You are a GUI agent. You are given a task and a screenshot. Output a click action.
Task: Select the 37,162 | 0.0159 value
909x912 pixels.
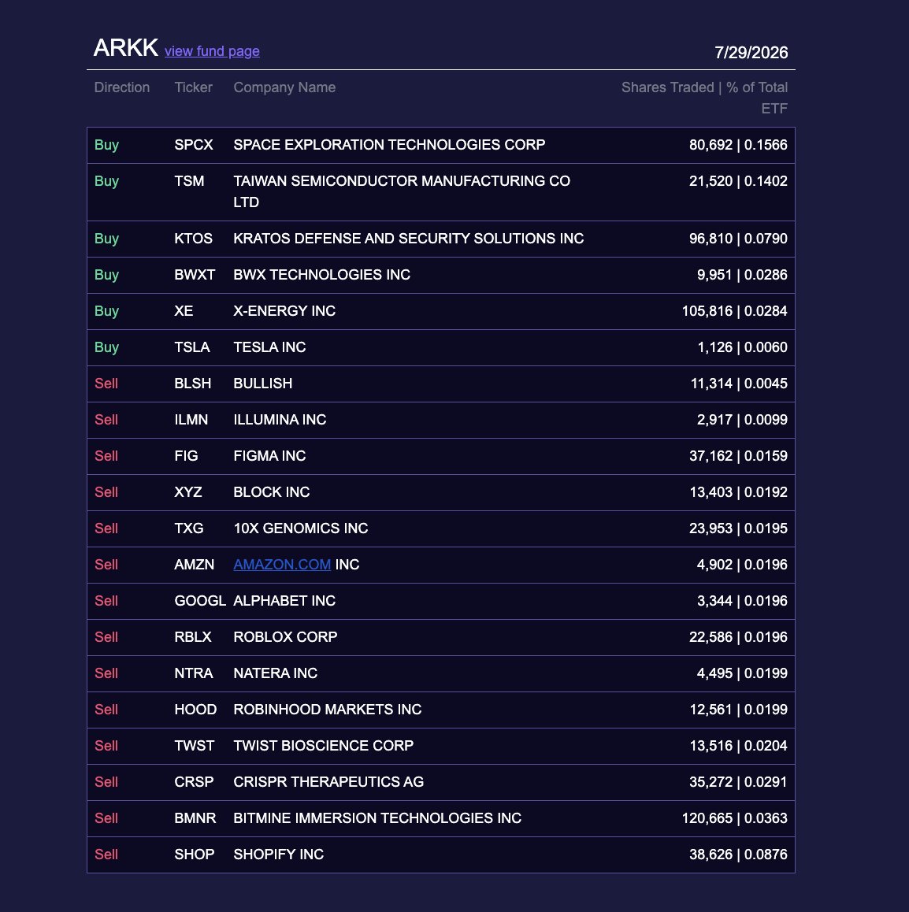point(738,455)
